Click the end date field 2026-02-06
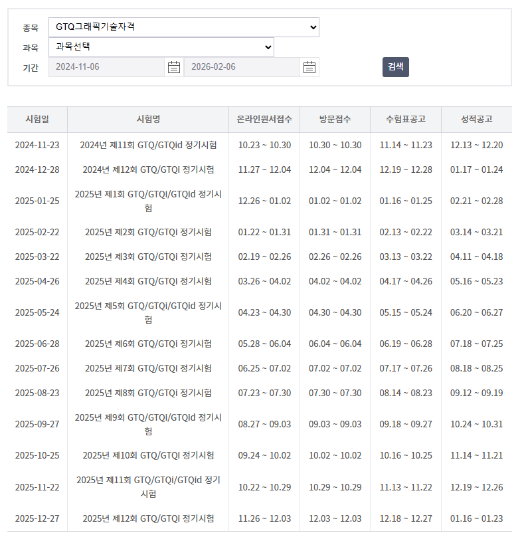The height and width of the screenshot is (537, 520). tap(242, 66)
